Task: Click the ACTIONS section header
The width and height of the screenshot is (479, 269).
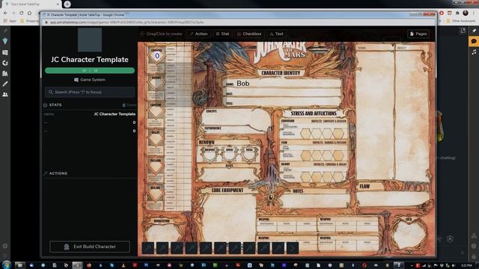Action: (58, 173)
